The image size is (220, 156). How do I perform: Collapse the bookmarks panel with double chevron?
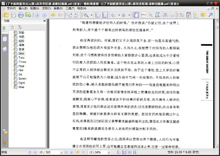click(44, 21)
